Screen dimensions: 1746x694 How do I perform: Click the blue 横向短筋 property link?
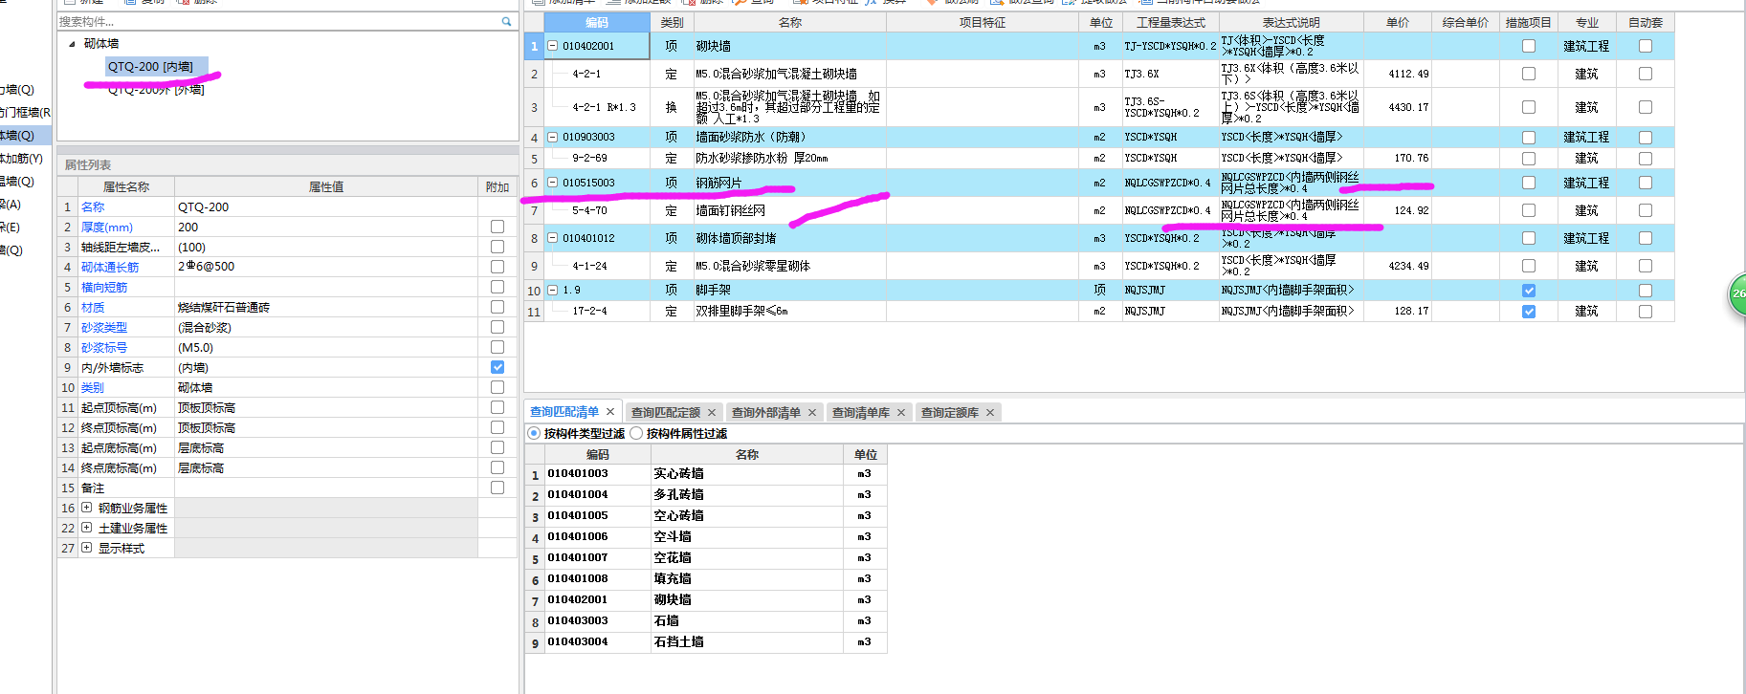tap(104, 288)
